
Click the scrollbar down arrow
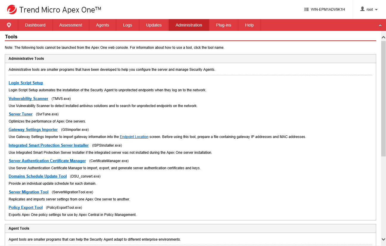click(x=383, y=239)
